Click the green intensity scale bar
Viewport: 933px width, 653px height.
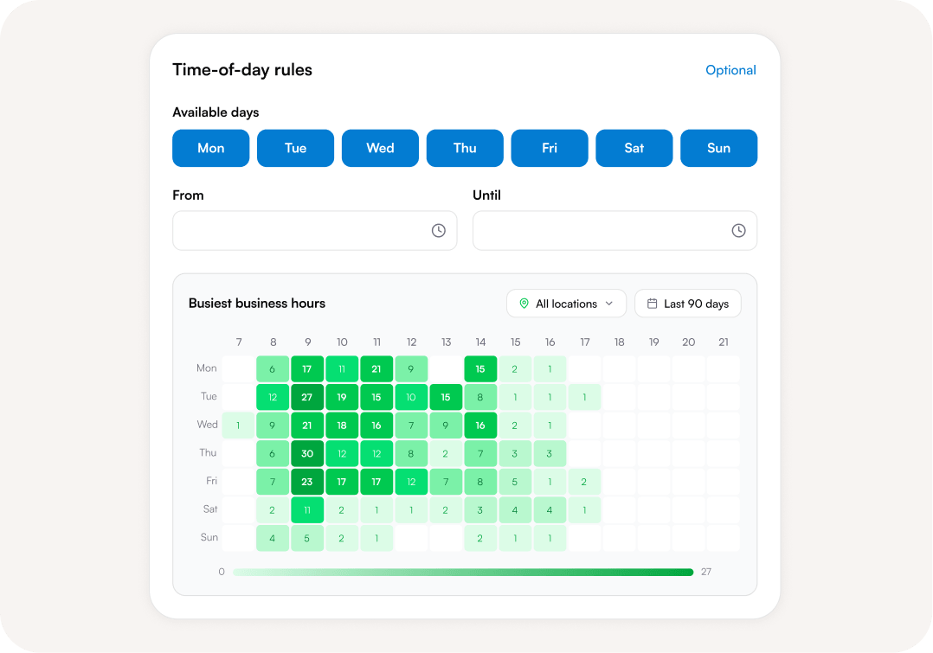point(463,572)
